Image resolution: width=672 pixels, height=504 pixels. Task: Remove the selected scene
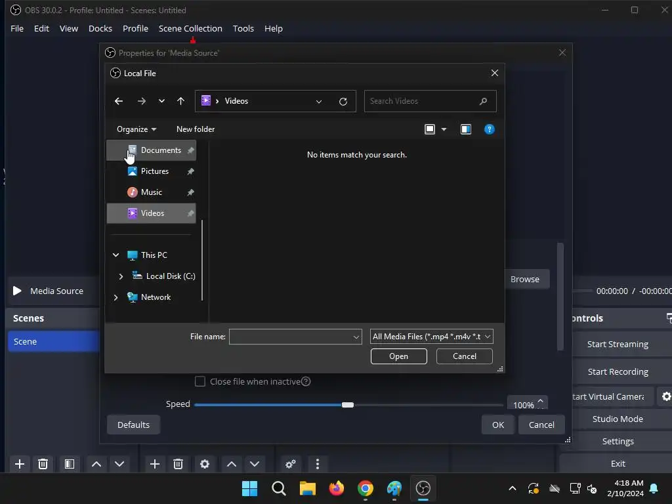(x=43, y=464)
